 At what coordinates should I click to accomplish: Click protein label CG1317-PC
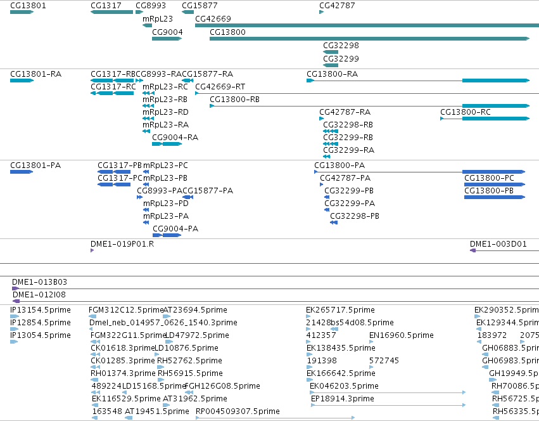[x=120, y=178]
